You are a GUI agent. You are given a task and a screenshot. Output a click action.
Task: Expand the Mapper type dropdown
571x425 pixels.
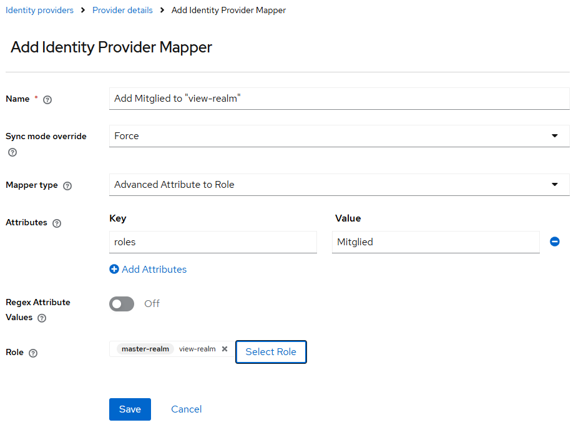(339, 185)
